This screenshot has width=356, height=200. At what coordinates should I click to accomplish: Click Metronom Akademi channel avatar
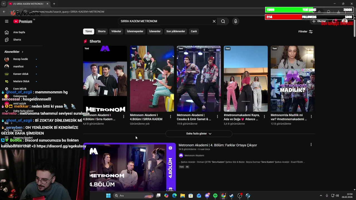181,156
